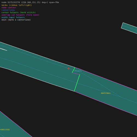Click the 'corner helpers (kerb stitch)' legend entry
The width and height of the screenshot is (137, 137).
point(19,13)
